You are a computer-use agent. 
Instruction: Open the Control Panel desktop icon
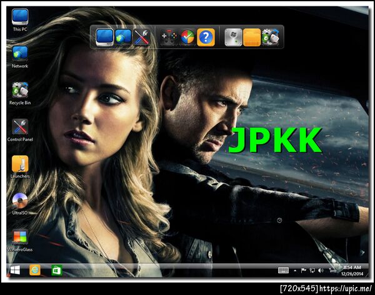coord(20,130)
